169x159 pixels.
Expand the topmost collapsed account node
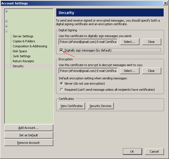tap(6, 11)
